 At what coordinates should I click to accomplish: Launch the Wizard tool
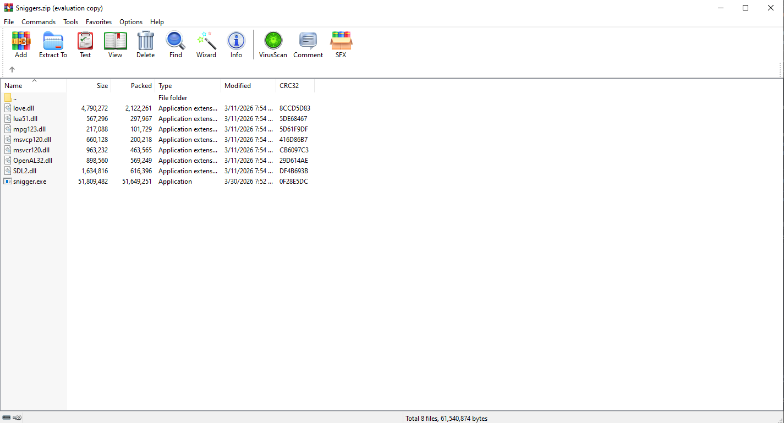[206, 41]
